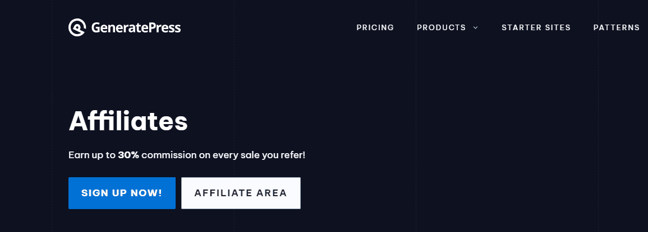Click "every sale" in the tagline
Screen dimensions: 648x232
[x=235, y=155]
